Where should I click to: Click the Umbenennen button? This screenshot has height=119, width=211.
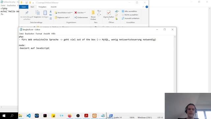[81, 18]
